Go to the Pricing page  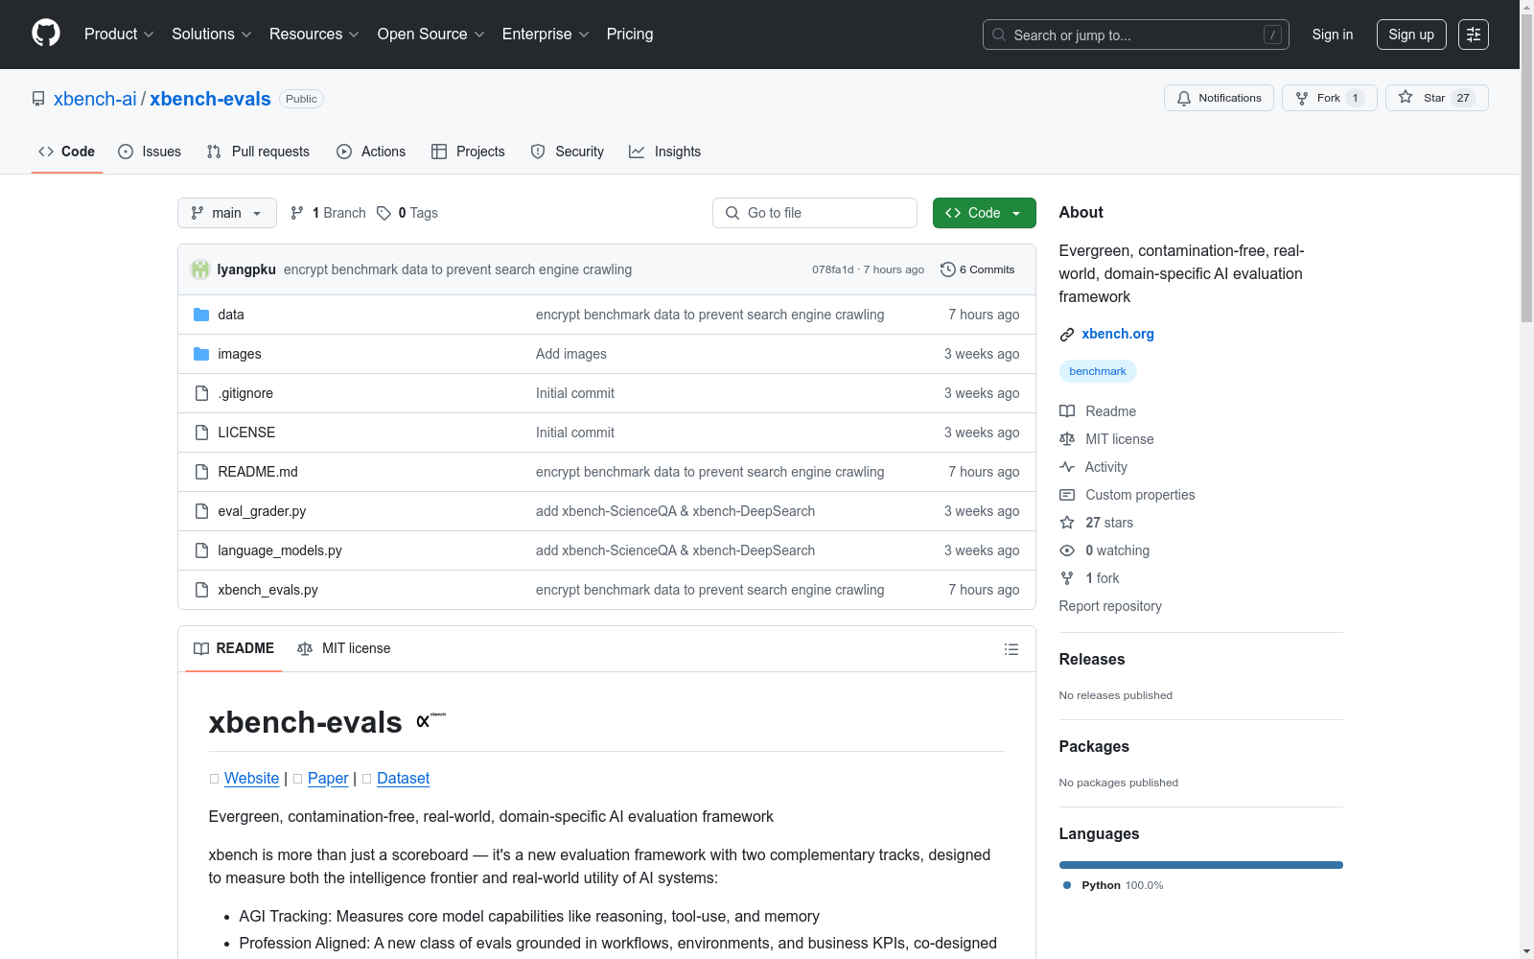coord(630,35)
